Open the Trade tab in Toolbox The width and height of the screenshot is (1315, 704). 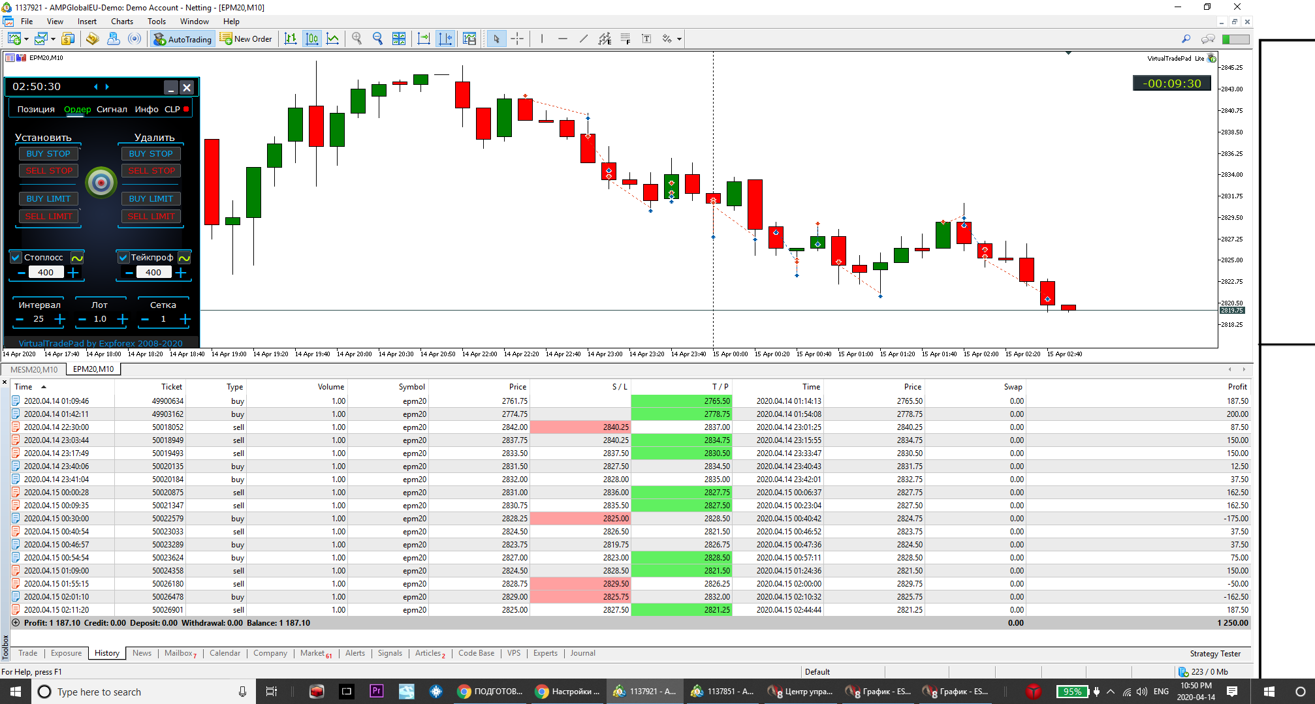click(27, 653)
